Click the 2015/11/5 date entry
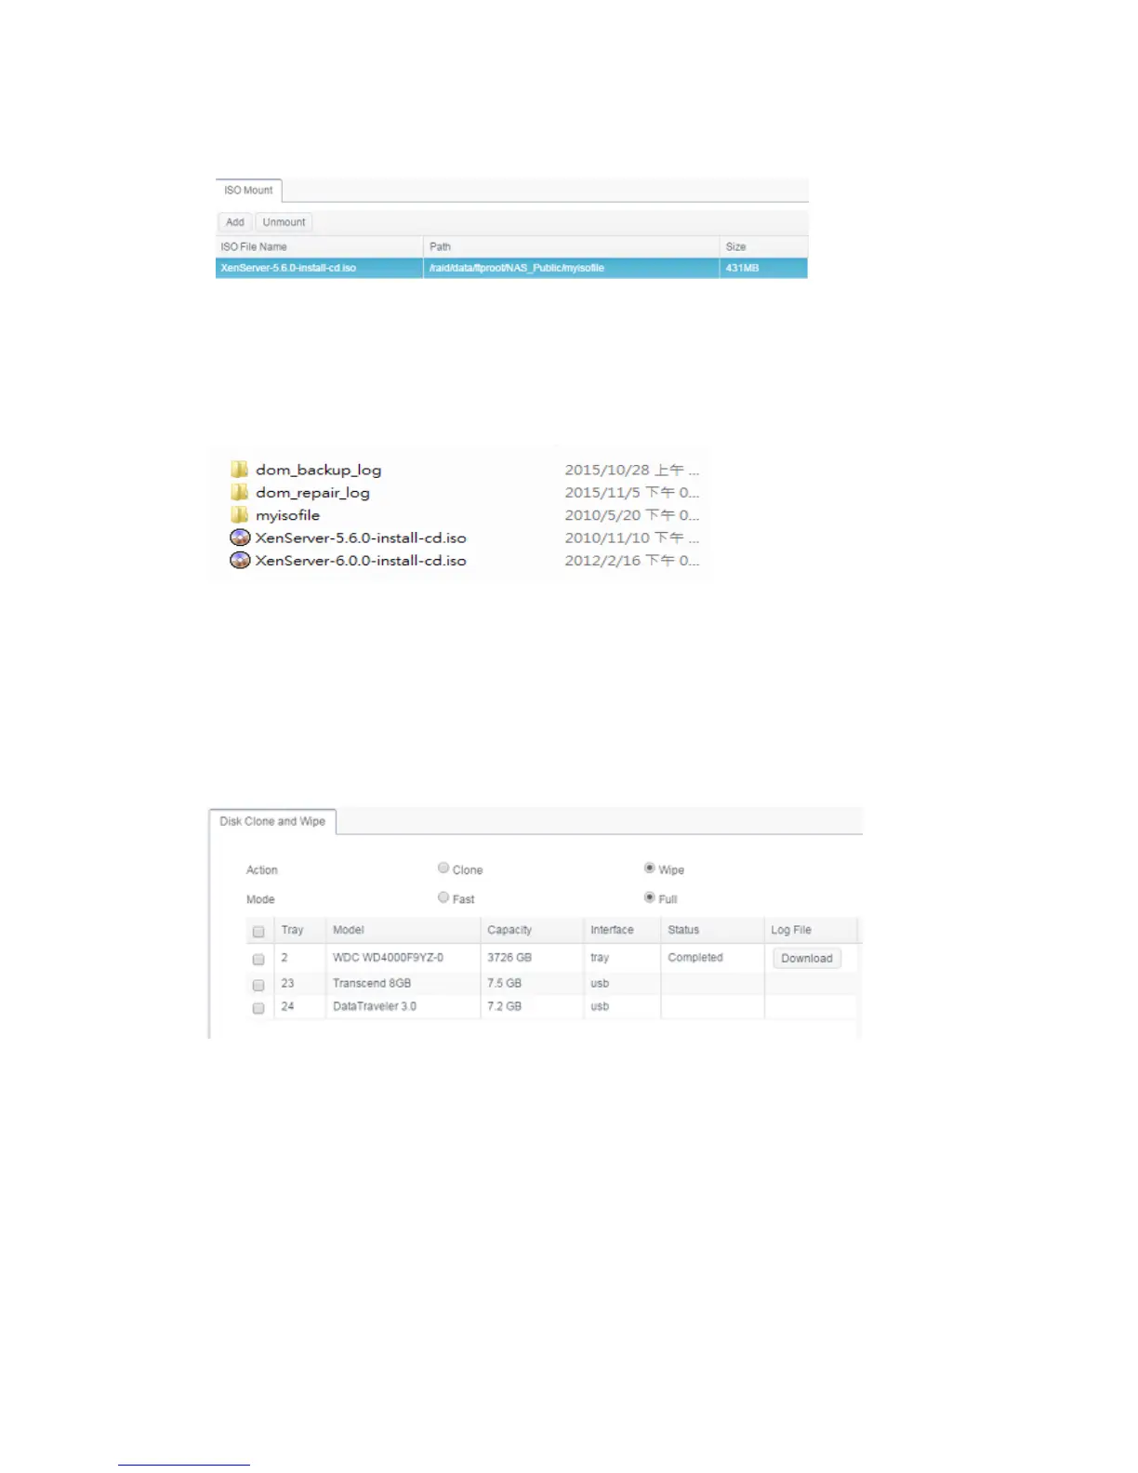Screen dimensions: 1138x1473 pyautogui.click(x=631, y=492)
